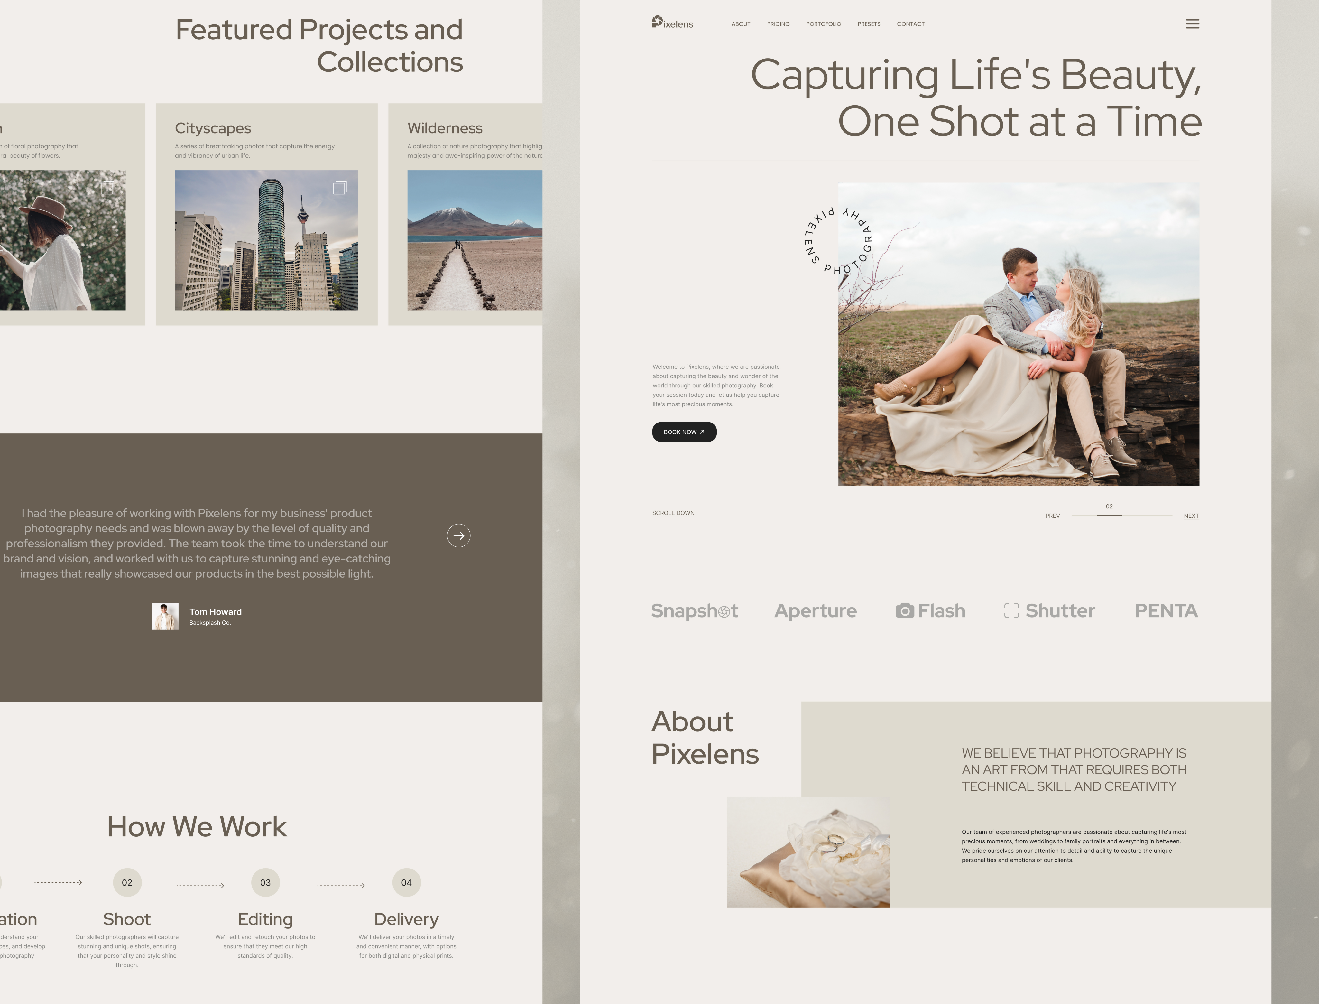Viewport: 1319px width, 1004px height.
Task: Open the CONTACT page
Action: [910, 24]
